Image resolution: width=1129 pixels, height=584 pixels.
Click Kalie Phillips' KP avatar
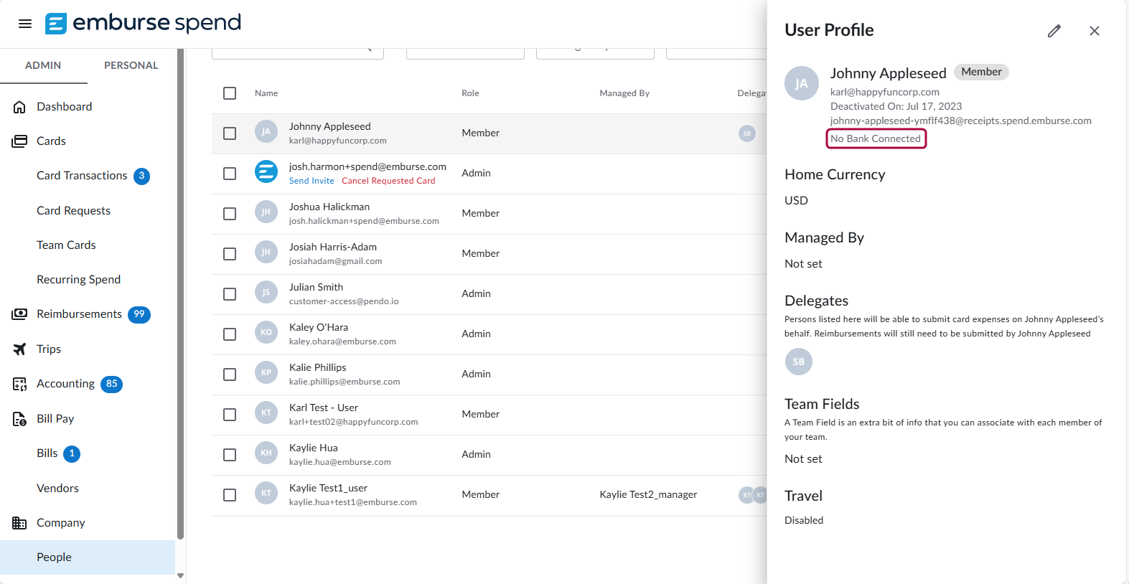(x=266, y=372)
